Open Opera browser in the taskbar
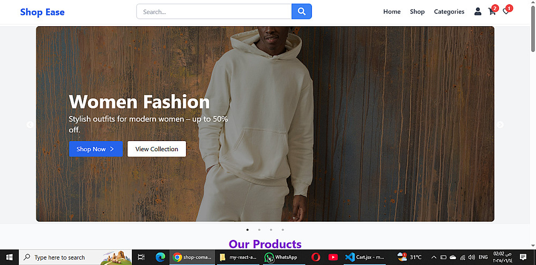Viewport: 536px width, 265px height. (x=316, y=257)
